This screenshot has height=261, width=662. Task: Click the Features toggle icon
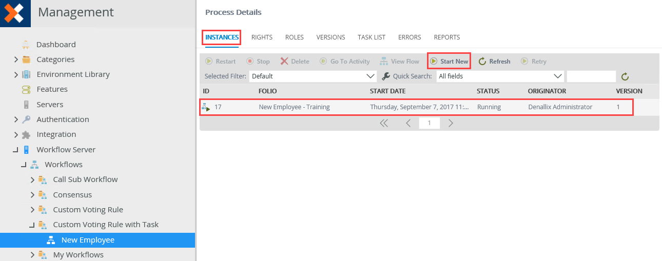(26, 89)
